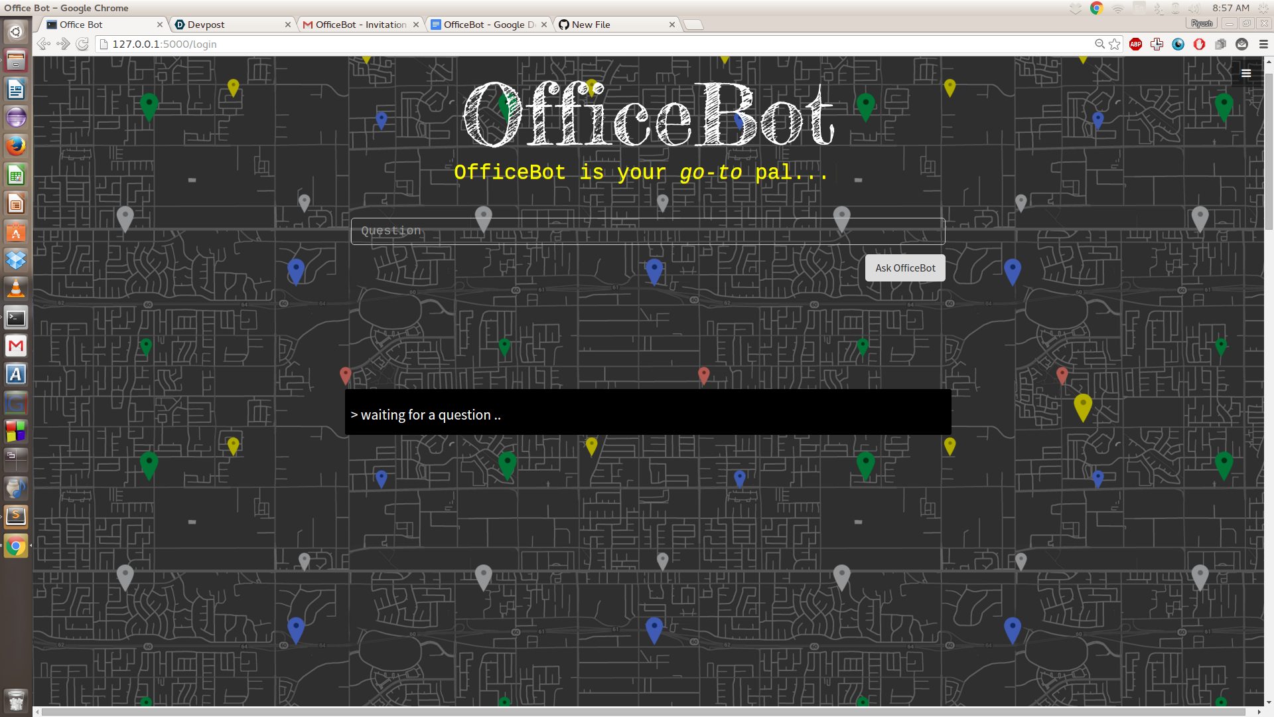The height and width of the screenshot is (717, 1274).
Task: Reload the current page
Action: click(x=82, y=44)
